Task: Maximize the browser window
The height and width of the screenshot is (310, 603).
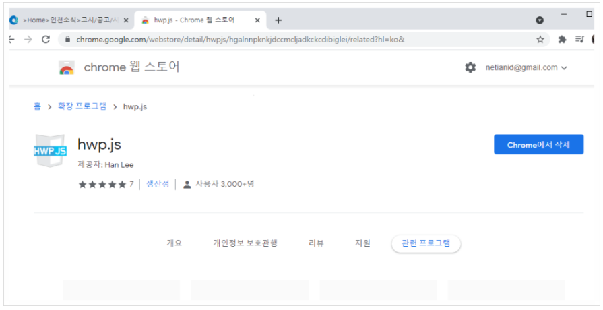Action: 589,14
